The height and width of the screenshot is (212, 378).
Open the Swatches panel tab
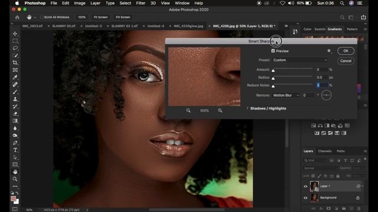tap(320, 29)
